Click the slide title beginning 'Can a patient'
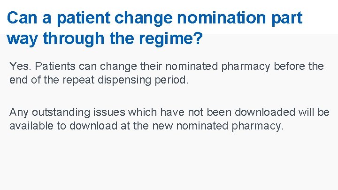Image resolution: width=338 pixels, height=190 pixels. click(x=154, y=28)
